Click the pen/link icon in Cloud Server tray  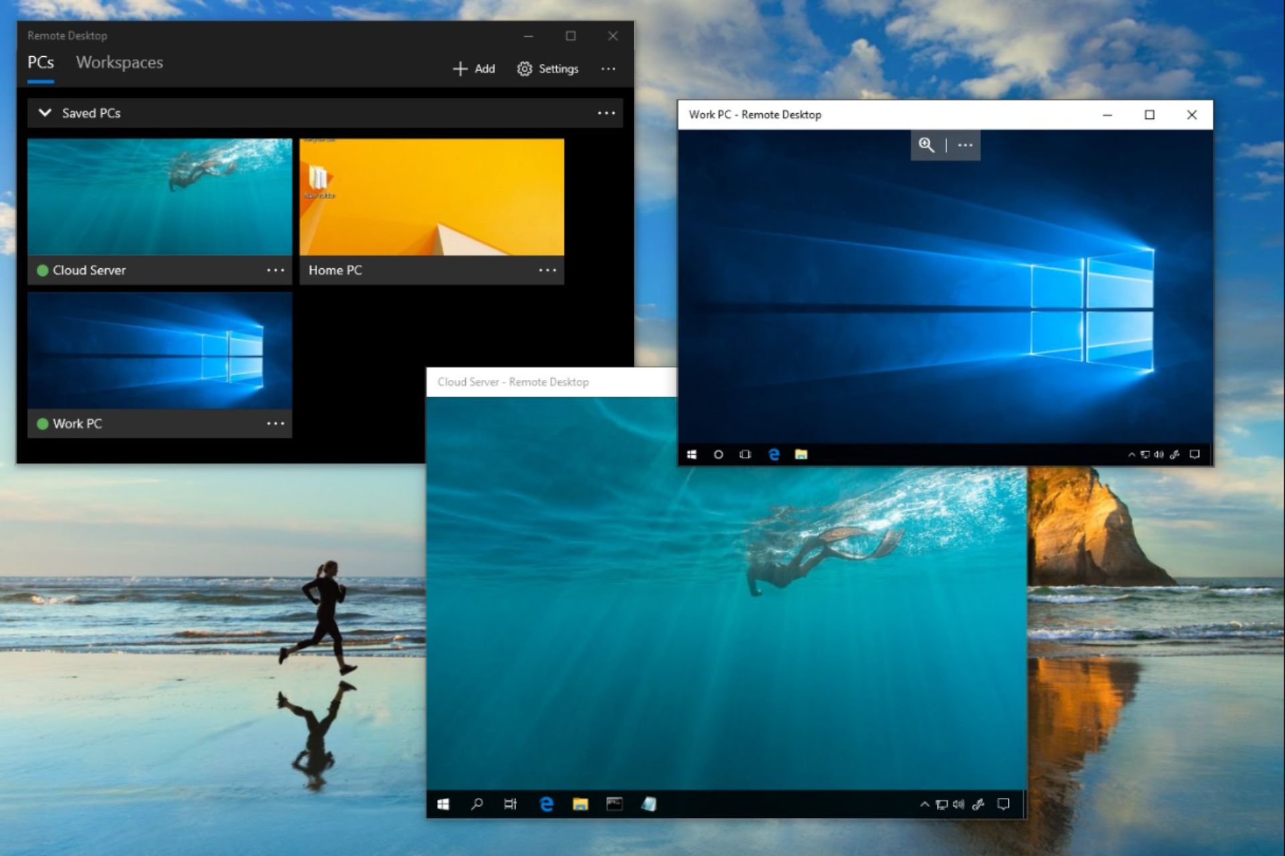tap(978, 805)
